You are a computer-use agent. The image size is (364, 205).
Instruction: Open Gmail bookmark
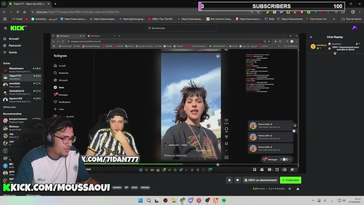click(x=17, y=19)
